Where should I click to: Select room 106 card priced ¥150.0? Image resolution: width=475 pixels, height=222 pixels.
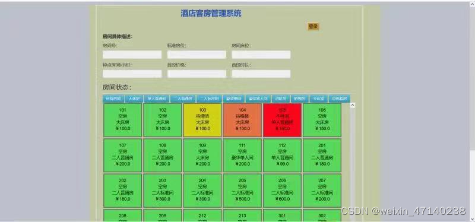(322, 120)
